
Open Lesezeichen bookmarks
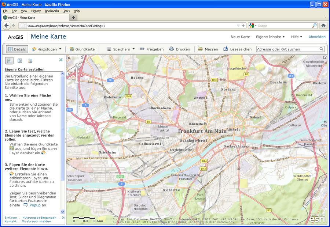[237, 49]
